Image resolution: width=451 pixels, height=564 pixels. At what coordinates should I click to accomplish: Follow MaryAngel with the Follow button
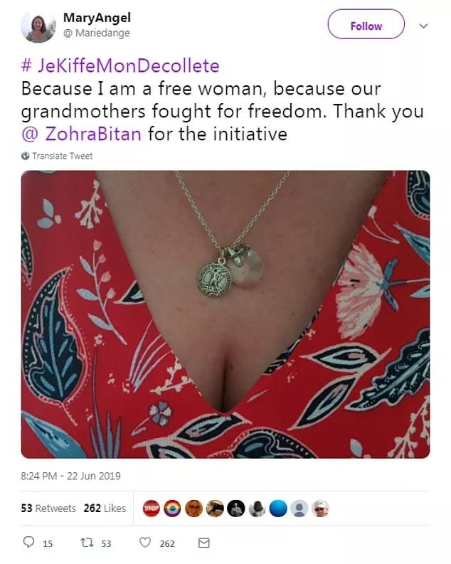point(366,26)
